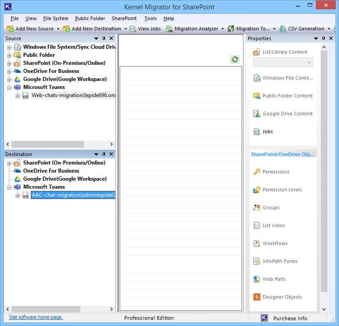The height and width of the screenshot is (326, 339).
Task: Click the Permission Levels icon
Action: [x=257, y=190]
